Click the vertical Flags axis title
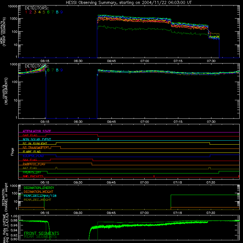 tap(12, 152)
